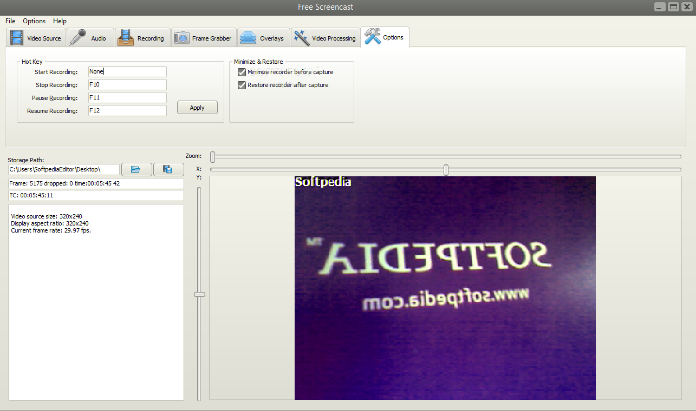Click the TC: 00:05:45:11 timecode field
The width and height of the screenshot is (696, 411).
point(96,195)
